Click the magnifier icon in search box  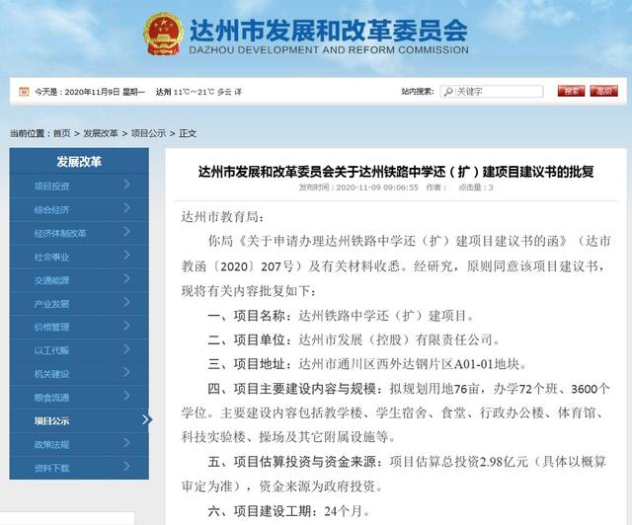[x=448, y=92]
